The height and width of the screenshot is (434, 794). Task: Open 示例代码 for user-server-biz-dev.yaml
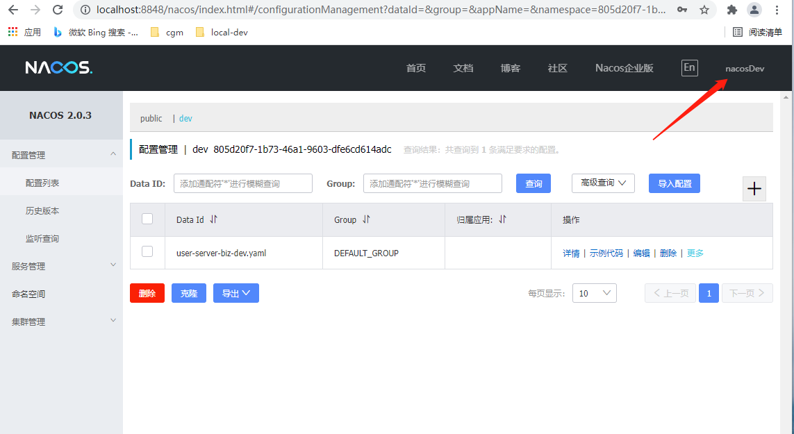pyautogui.click(x=606, y=253)
